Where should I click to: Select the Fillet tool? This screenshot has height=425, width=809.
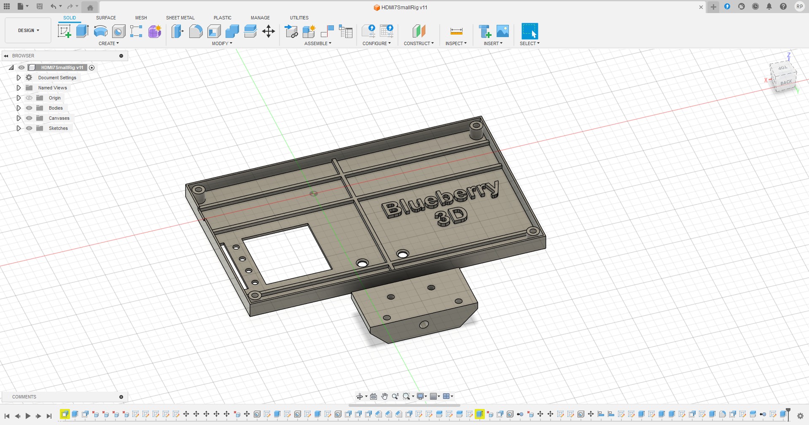point(196,31)
